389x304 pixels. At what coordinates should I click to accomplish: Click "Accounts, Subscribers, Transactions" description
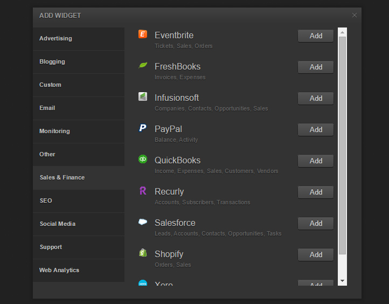[x=202, y=202]
